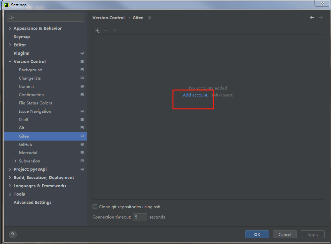Image resolution: width=331 pixels, height=244 pixels.
Task: Click the project settings icon on Subversion row
Action: tap(82, 161)
